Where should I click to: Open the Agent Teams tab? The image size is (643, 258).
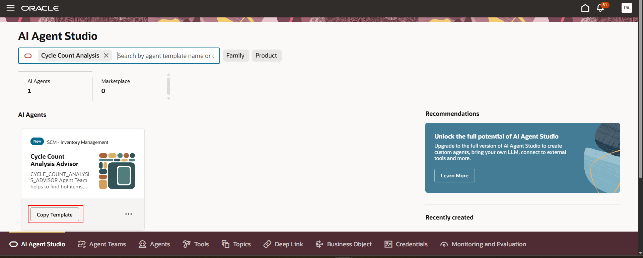pyautogui.click(x=102, y=244)
